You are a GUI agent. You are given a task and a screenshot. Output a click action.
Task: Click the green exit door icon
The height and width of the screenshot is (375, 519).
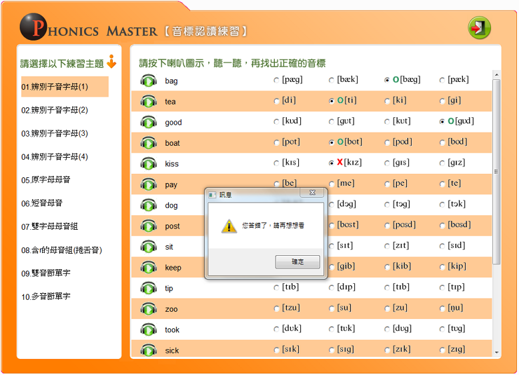pyautogui.click(x=479, y=28)
